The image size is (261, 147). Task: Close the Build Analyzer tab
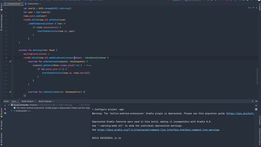53,101
